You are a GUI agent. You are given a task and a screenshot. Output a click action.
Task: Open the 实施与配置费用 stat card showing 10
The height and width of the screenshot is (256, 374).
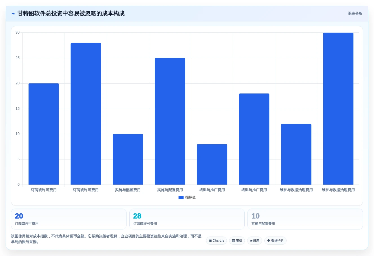(x=305, y=219)
